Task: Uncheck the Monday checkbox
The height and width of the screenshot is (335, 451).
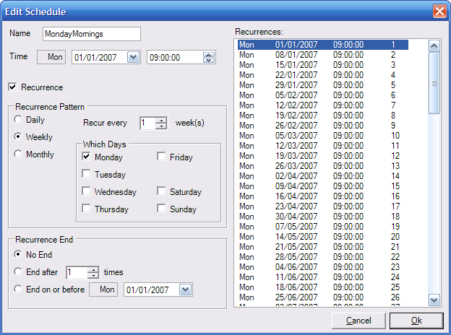Action: pos(87,157)
